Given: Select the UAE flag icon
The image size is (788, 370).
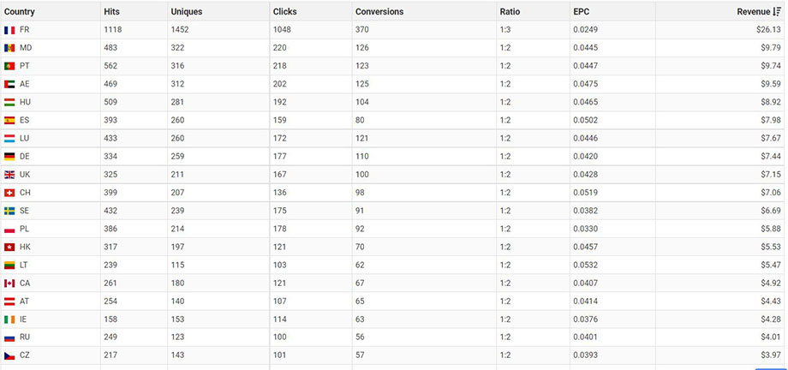Looking at the screenshot, I should coord(9,84).
